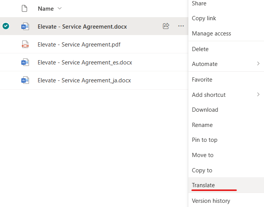Expand the Name column sort dropdown
This screenshot has height=207, width=264.
(59, 8)
